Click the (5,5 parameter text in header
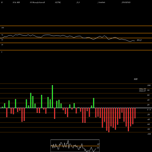The image size is (152, 152). coord(78,2)
